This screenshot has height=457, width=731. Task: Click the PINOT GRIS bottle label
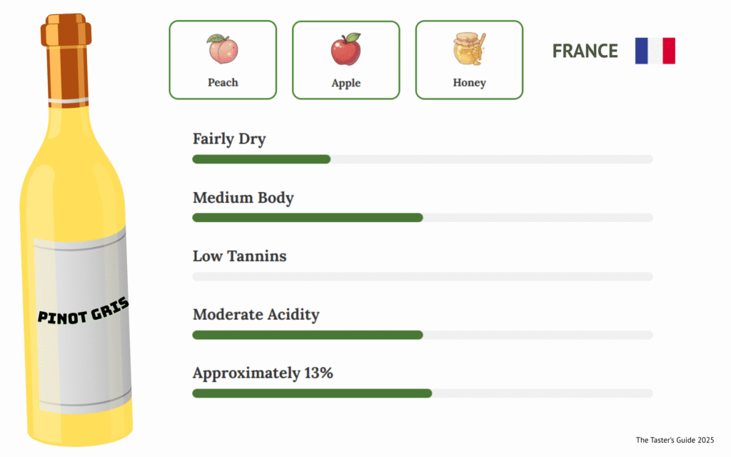pos(83,311)
